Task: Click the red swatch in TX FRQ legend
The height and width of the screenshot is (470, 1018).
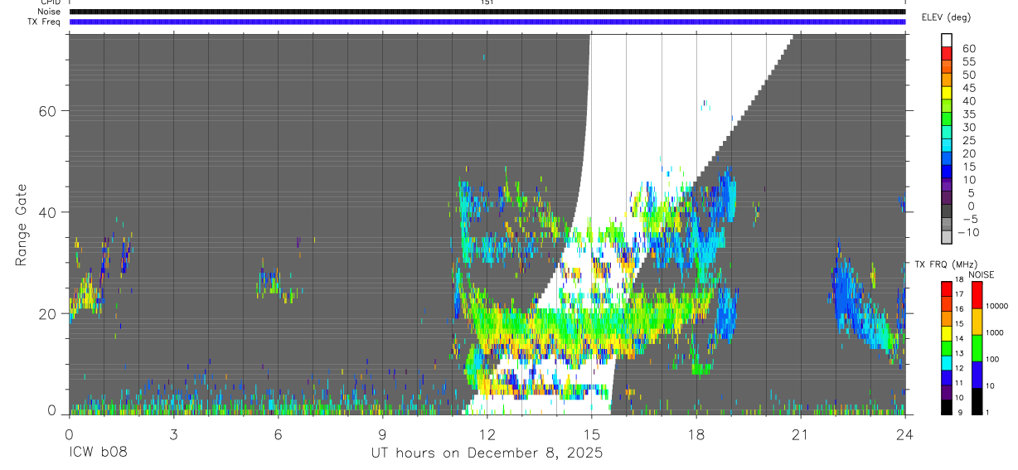Action: tap(947, 289)
